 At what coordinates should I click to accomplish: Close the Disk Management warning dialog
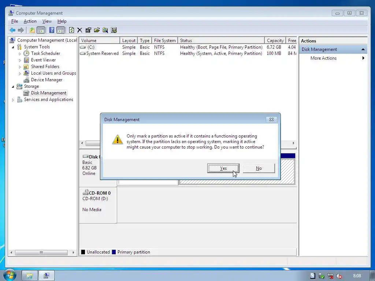pyautogui.click(x=271, y=120)
